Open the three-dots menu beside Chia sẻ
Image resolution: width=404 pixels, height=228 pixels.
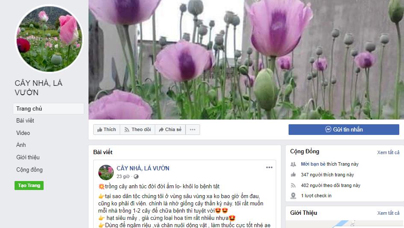192,129
